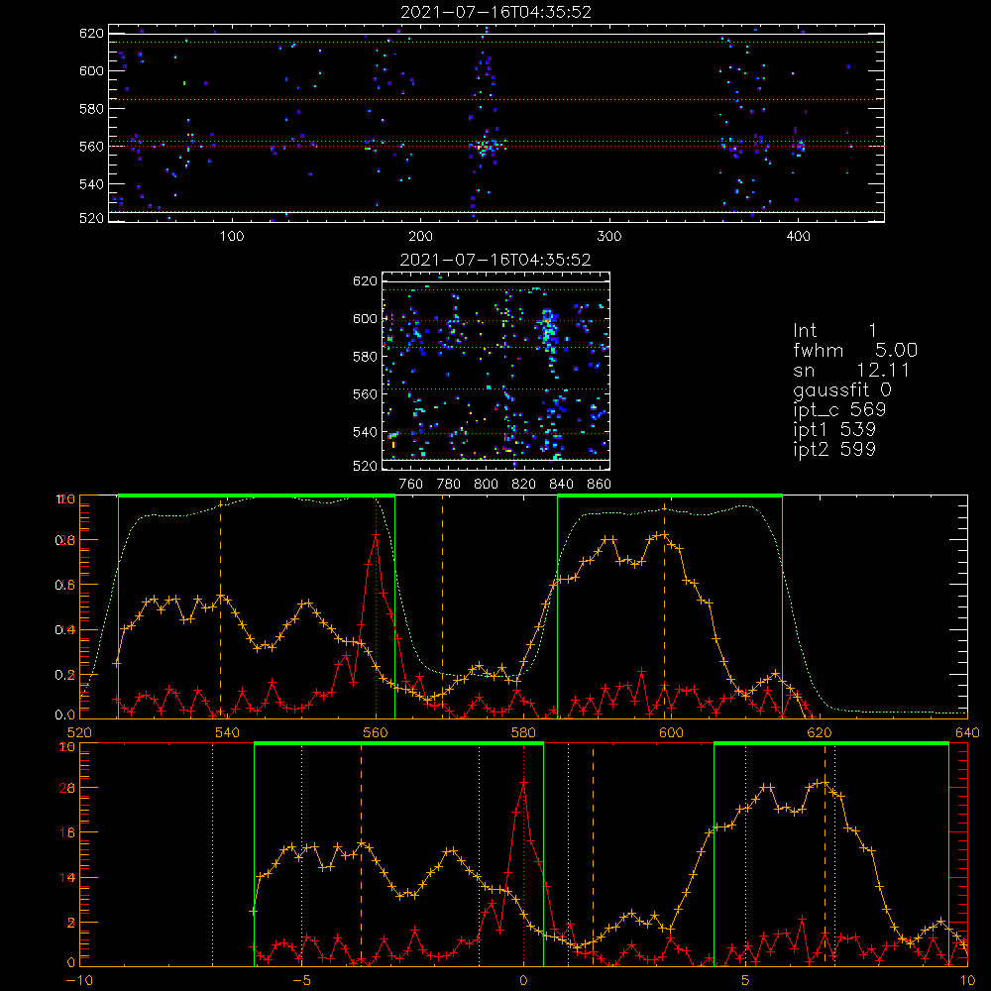Click x-axis label 640 of the upper profile plot
Image resolution: width=991 pixels, height=991 pixels.
point(967,733)
